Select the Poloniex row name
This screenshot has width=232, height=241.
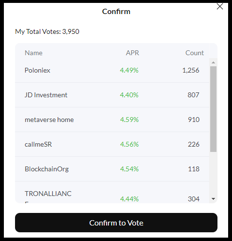(37, 70)
